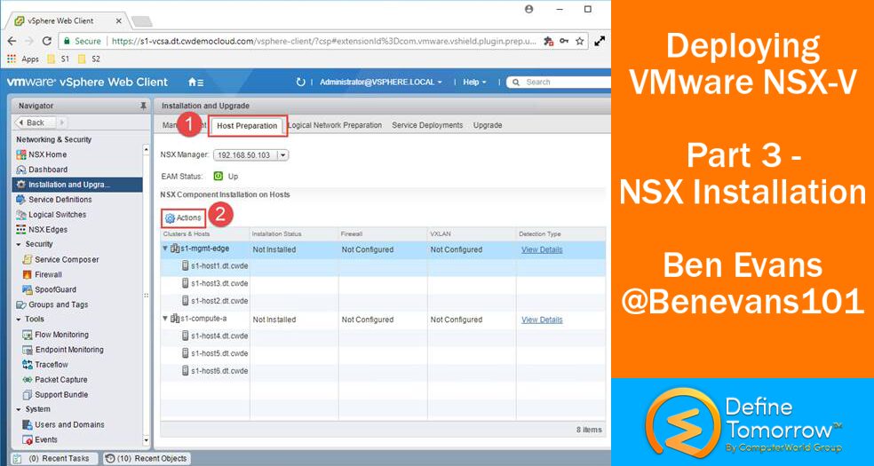
Task: Click the browser back arrow
Action: pos(12,41)
